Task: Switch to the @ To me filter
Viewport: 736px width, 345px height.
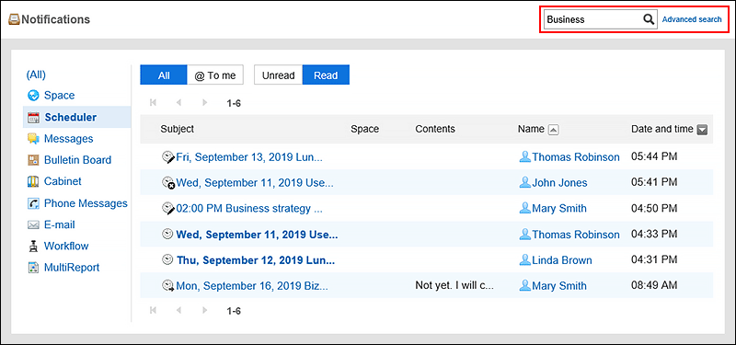Action: pyautogui.click(x=215, y=75)
